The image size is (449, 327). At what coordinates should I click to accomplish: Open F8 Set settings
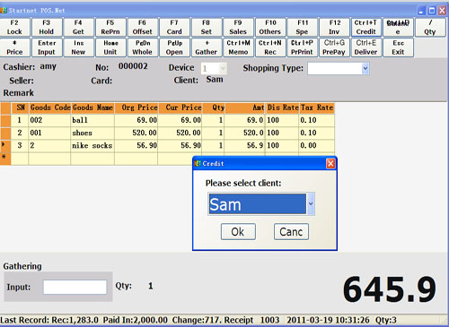[x=207, y=27]
